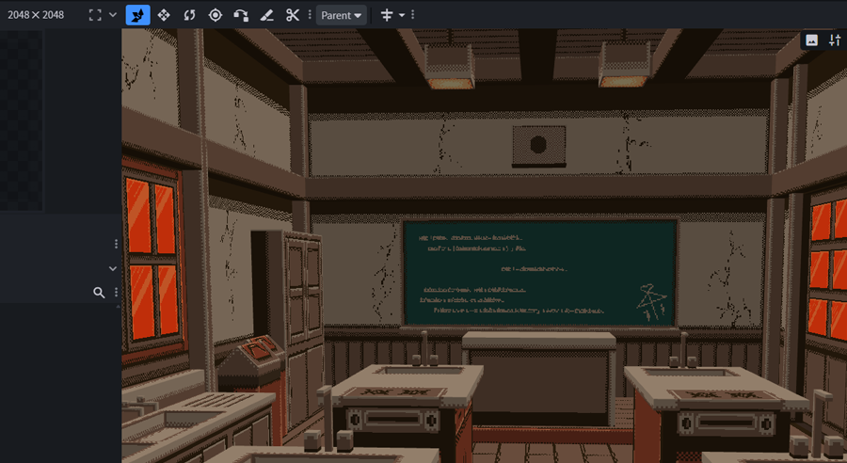Screen dimensions: 847x463
Task: Open the Parent coordinate space dropdown
Action: click(x=341, y=15)
